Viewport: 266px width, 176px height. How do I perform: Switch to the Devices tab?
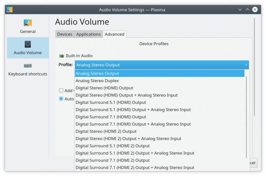65,34
